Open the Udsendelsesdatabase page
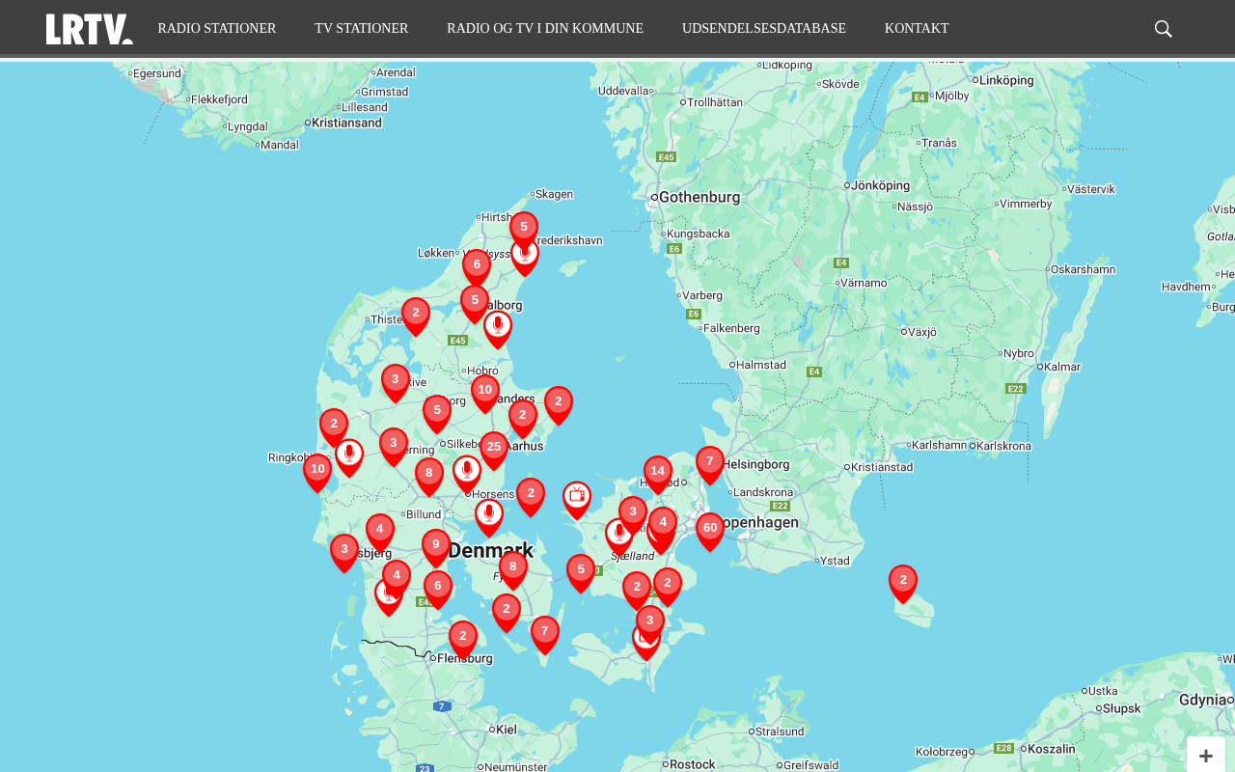The height and width of the screenshot is (772, 1235). (x=764, y=29)
